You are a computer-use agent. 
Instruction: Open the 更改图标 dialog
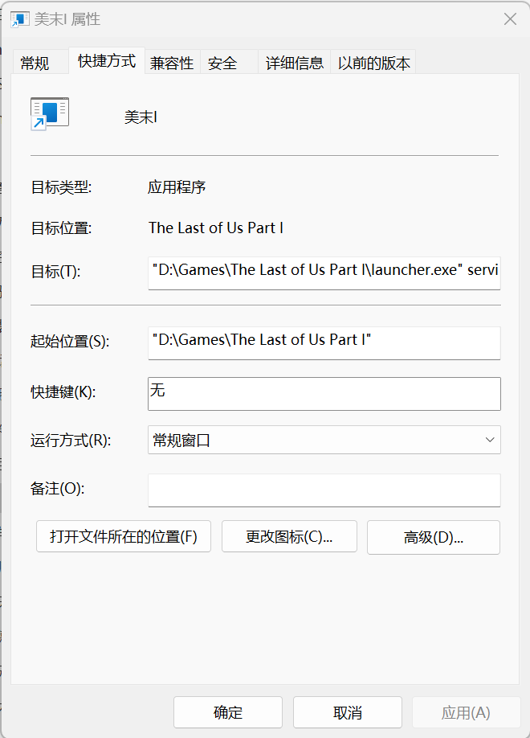[x=289, y=537]
